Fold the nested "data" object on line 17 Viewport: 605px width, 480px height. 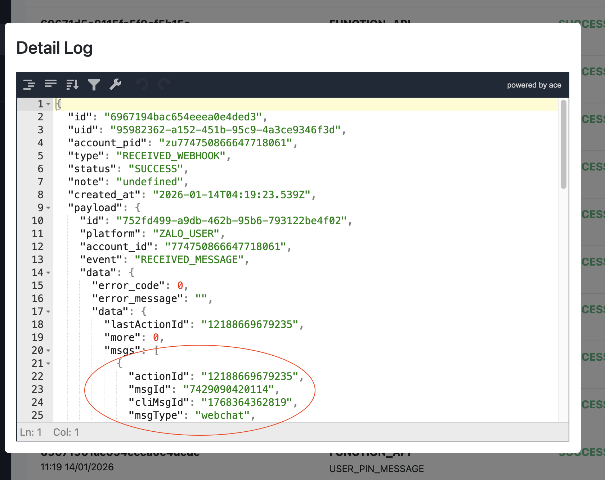48,312
